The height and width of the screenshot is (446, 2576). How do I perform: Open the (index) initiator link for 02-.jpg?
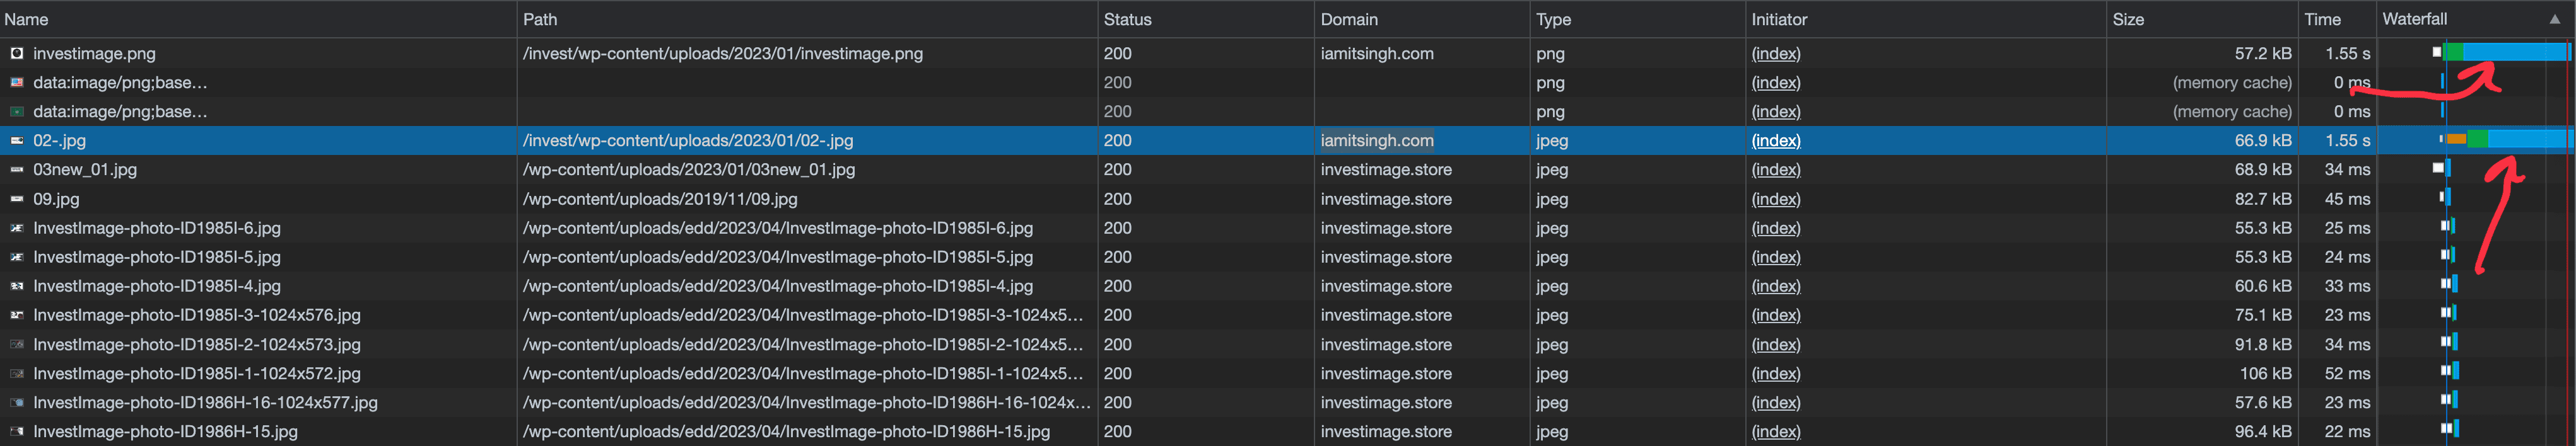[x=1775, y=140]
